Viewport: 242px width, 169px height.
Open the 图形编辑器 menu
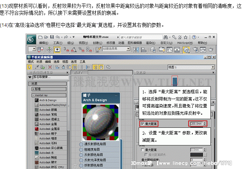pyautogui.click(x=135, y=43)
